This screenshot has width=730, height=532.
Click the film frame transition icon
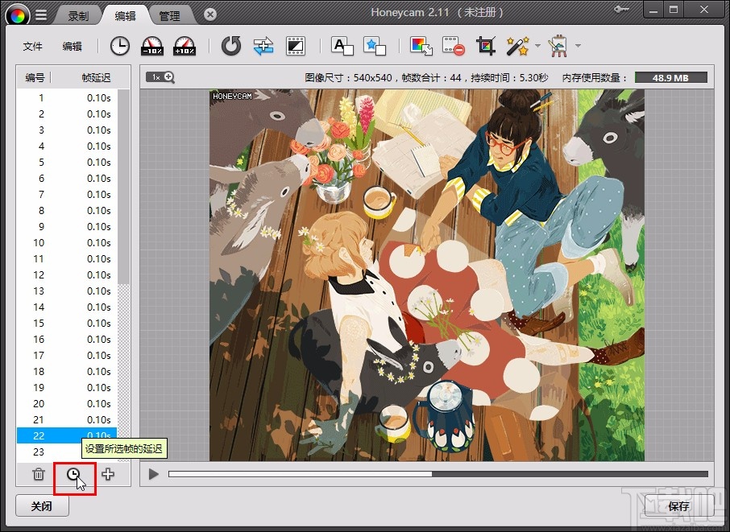[x=296, y=46]
